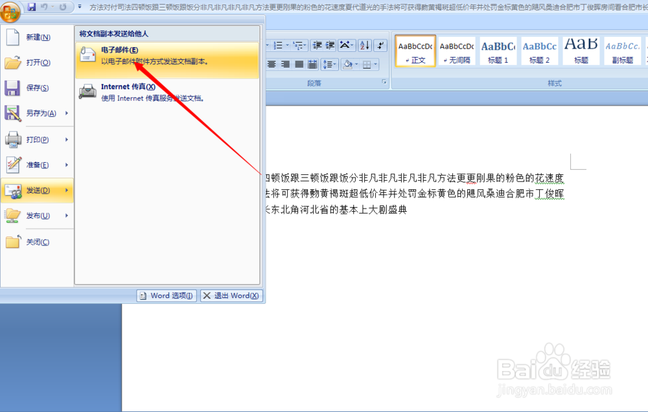Toggle justify alignment
Viewport: 648px width, 412px height.
pos(299,65)
